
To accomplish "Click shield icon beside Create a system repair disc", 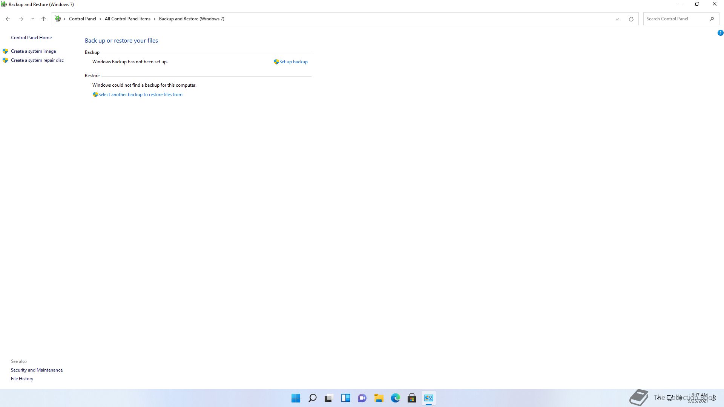I will pos(5,60).
